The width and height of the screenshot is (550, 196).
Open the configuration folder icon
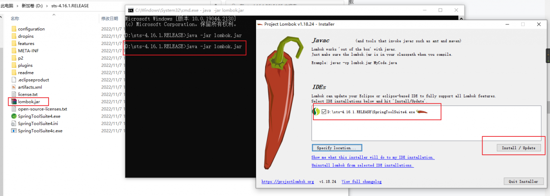point(14,29)
